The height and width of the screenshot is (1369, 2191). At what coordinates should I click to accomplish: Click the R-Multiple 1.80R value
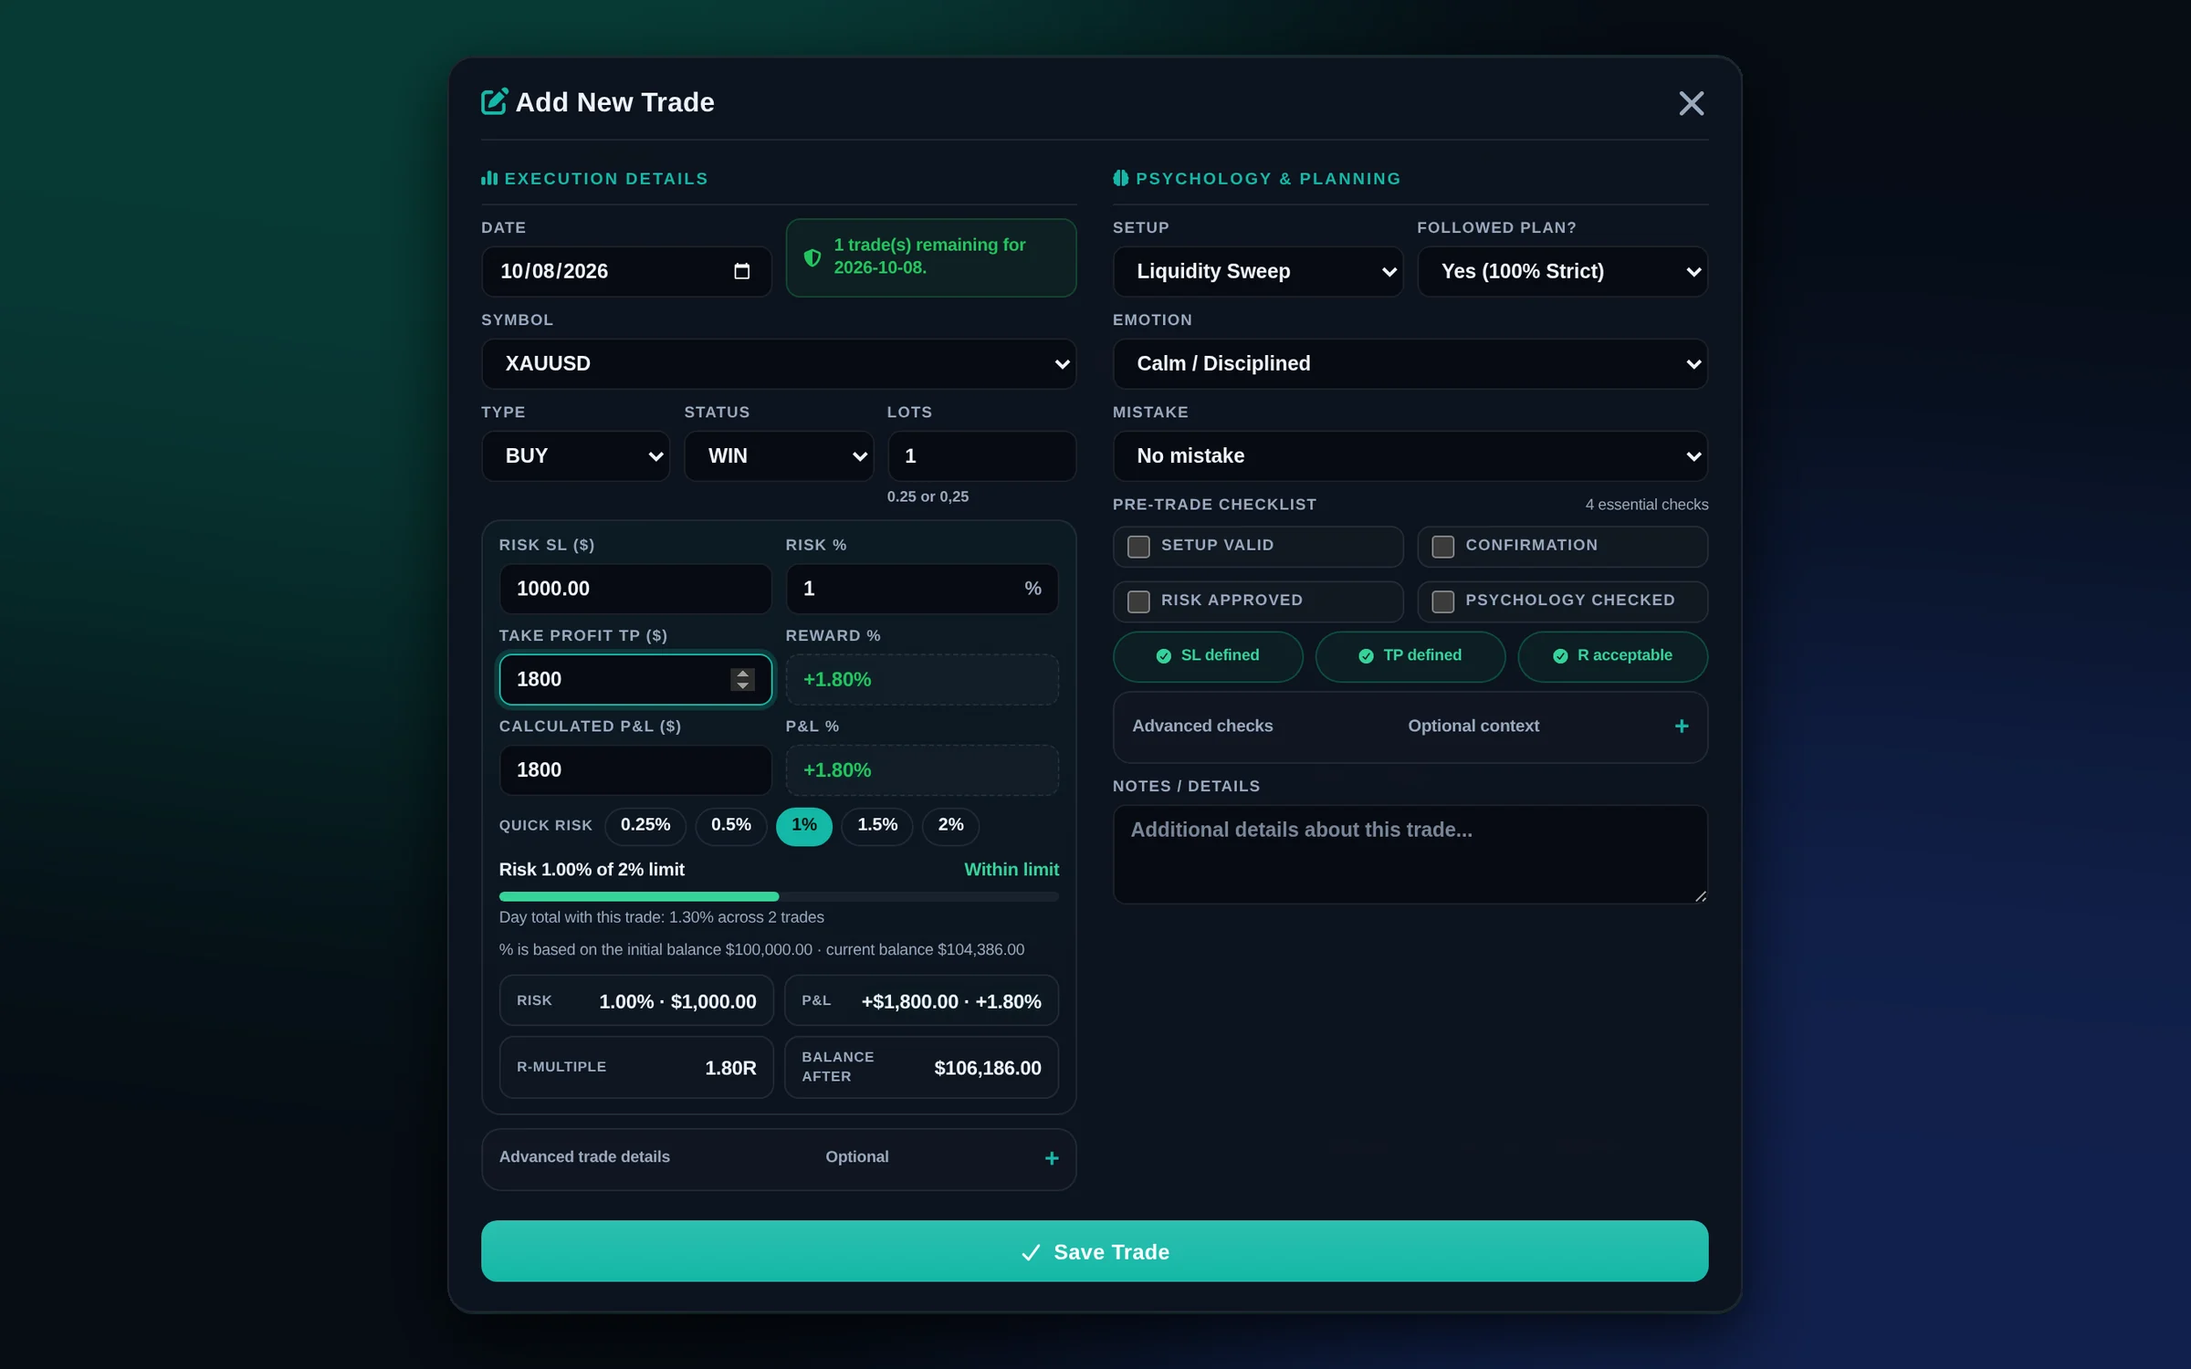coord(730,1068)
